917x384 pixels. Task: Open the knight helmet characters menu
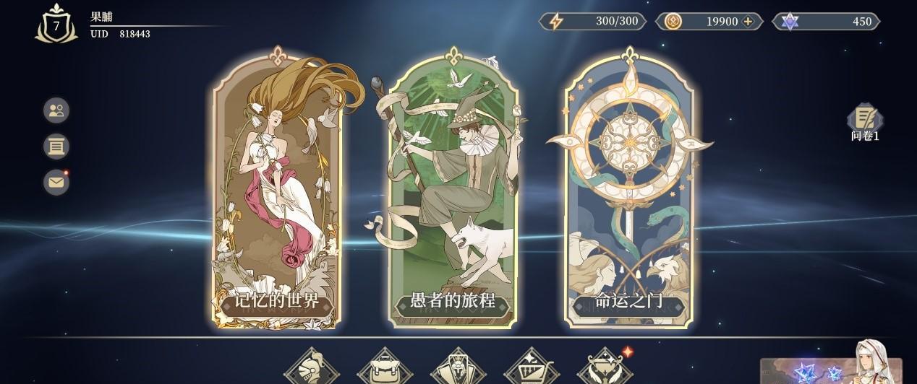pos(312,367)
